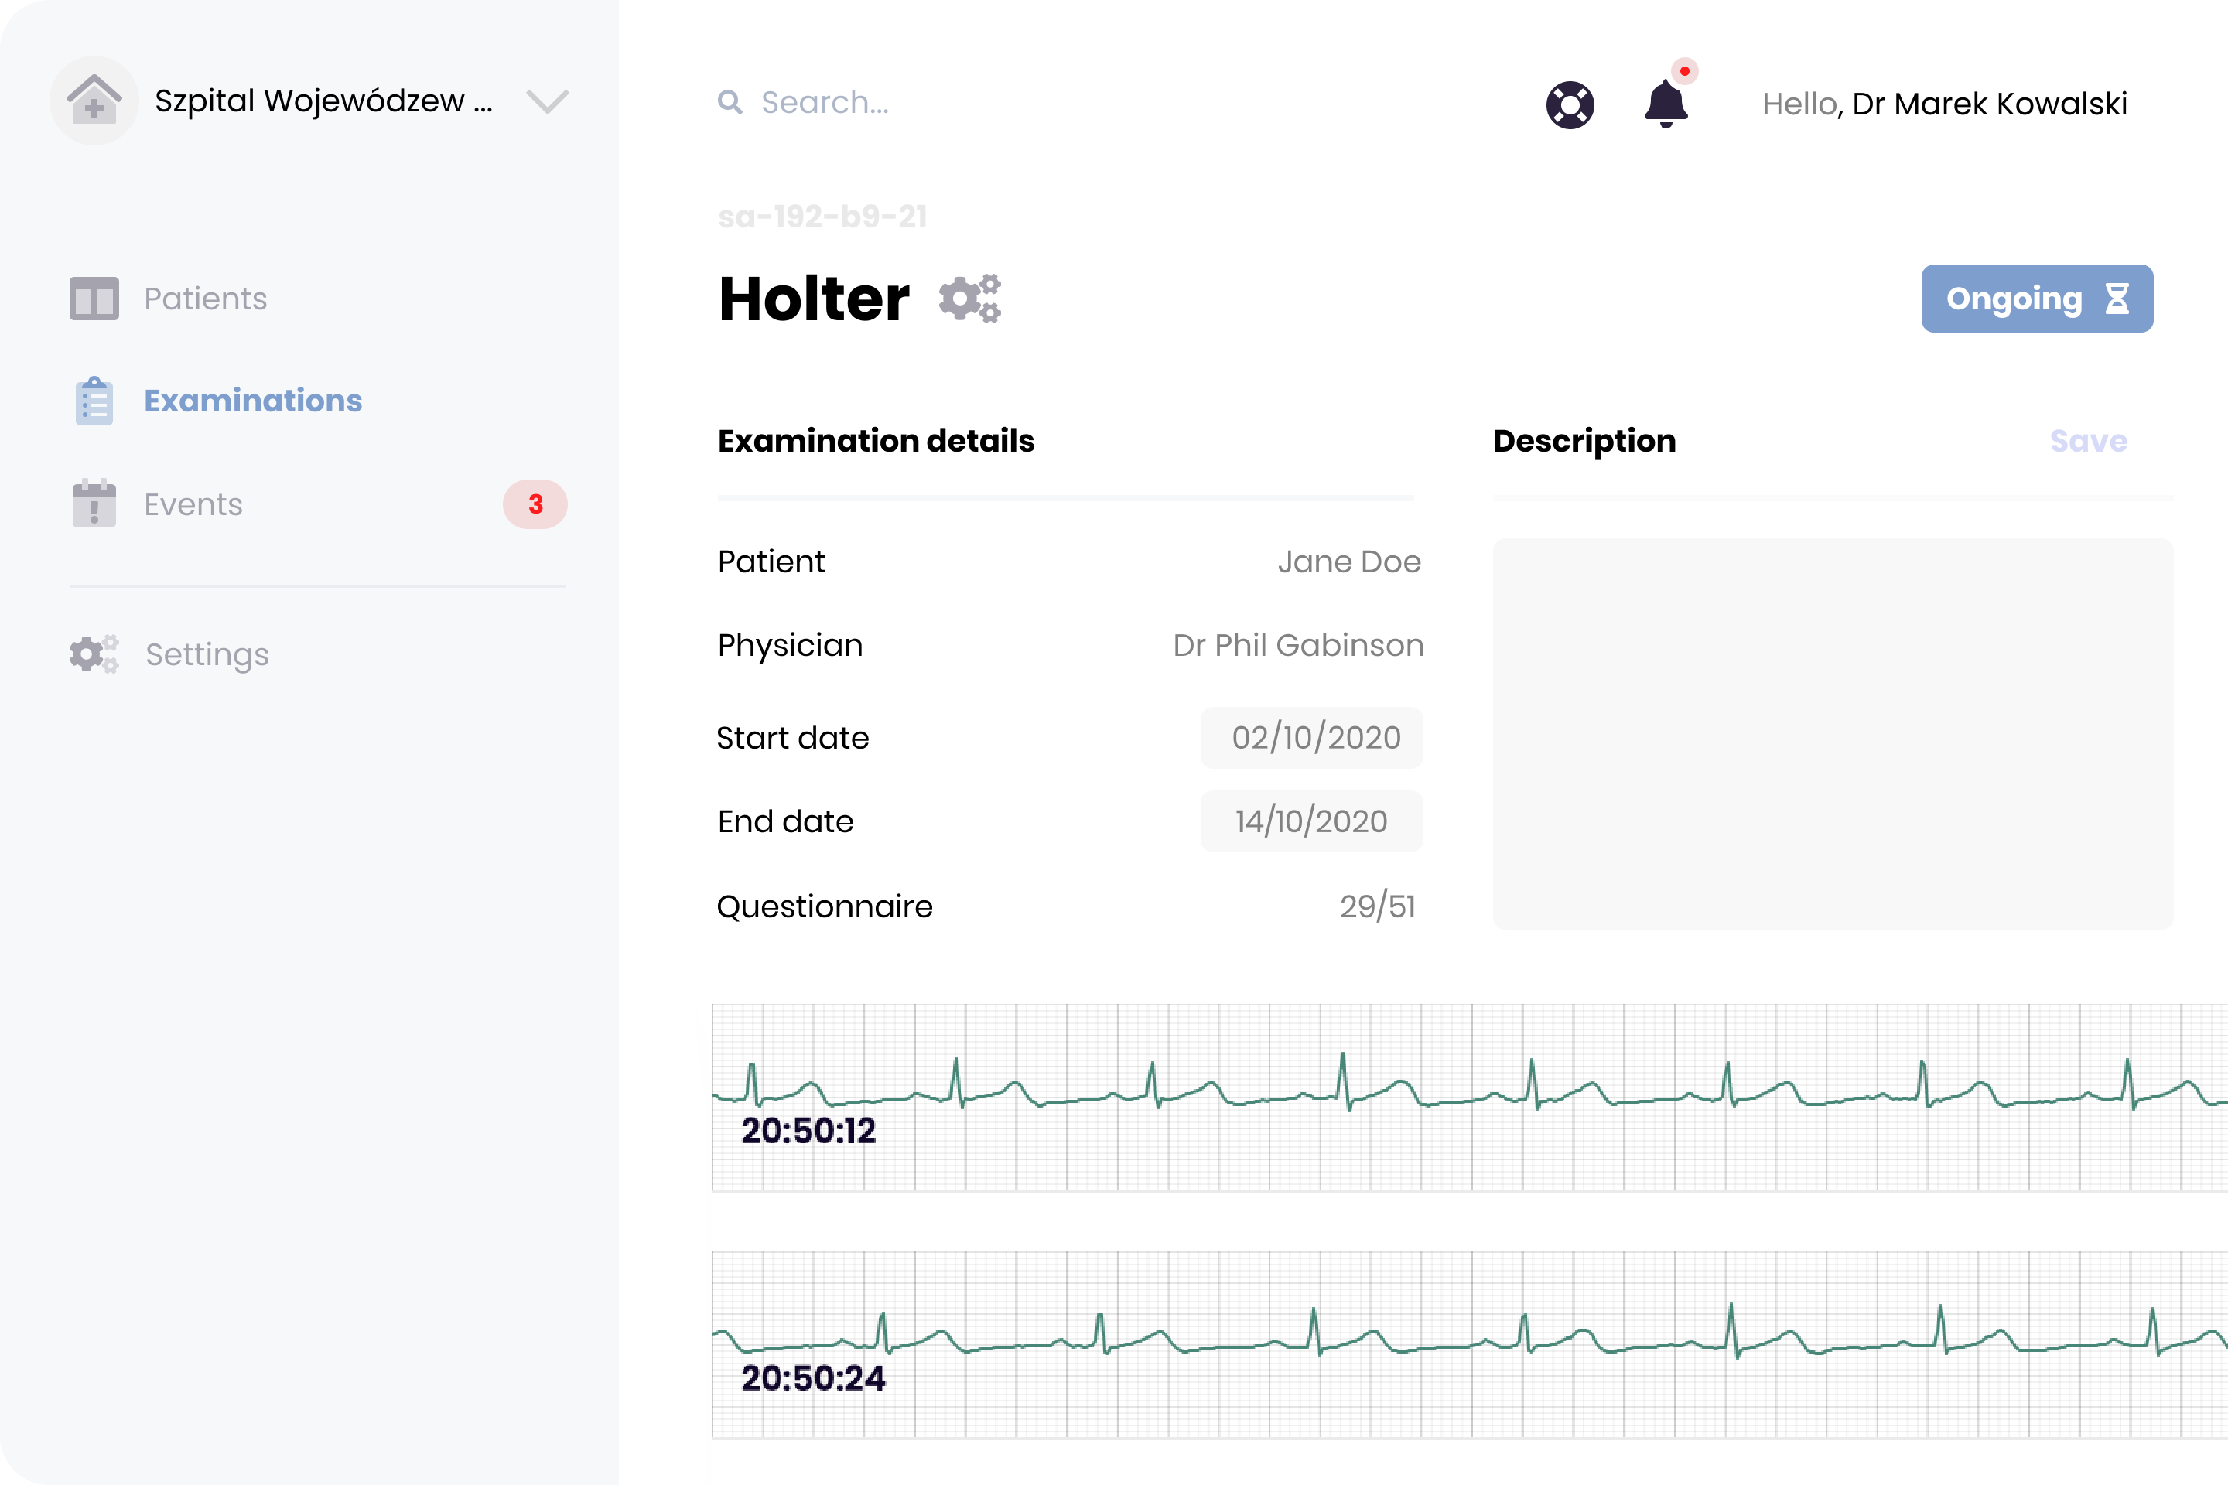Image resolution: width=2228 pixels, height=1485 pixels.
Task: Click the sidebar Settings gears icon
Action: click(x=94, y=654)
